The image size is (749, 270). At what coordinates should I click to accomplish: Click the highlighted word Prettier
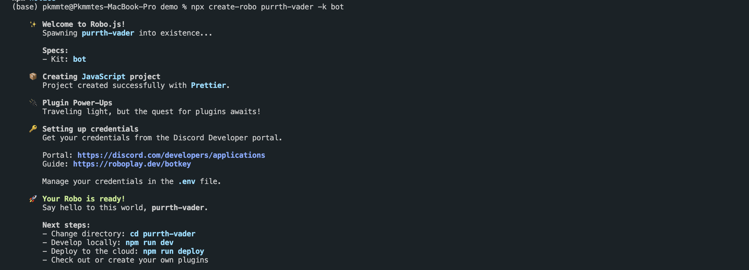point(208,85)
